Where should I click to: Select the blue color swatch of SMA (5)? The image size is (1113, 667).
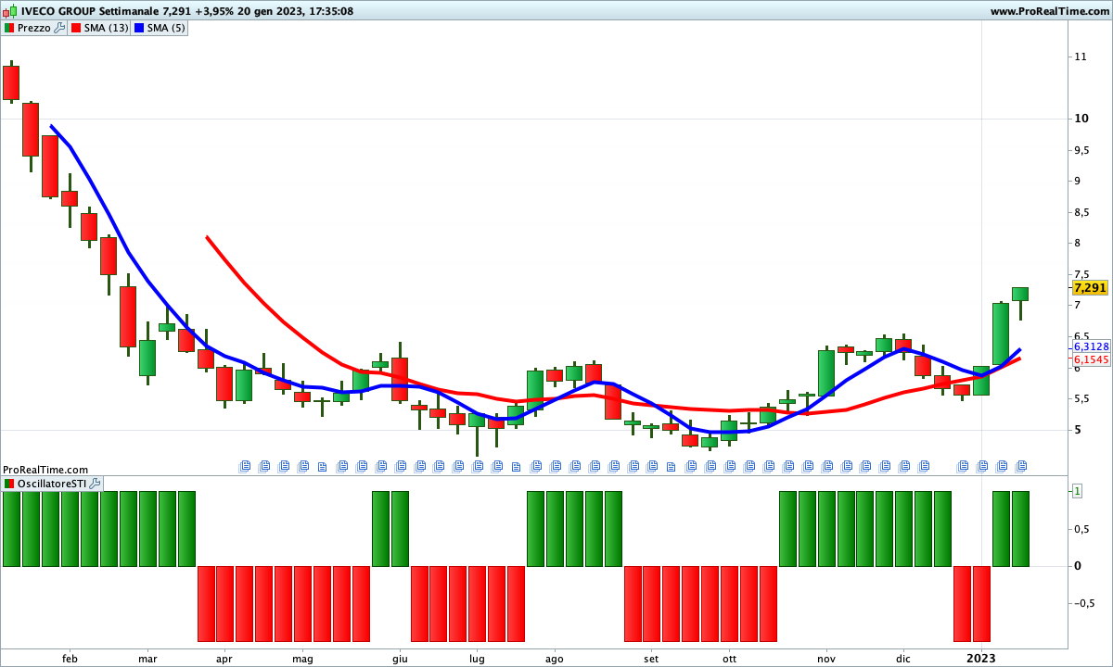click(x=139, y=28)
